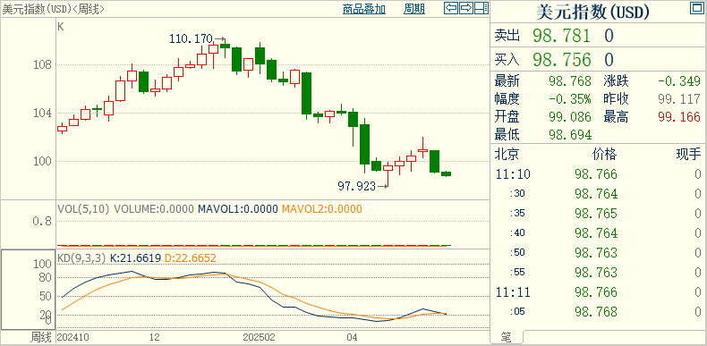Open the 商品叠加 link
Image resolution: width=707 pixels, height=346 pixels.
364,9
